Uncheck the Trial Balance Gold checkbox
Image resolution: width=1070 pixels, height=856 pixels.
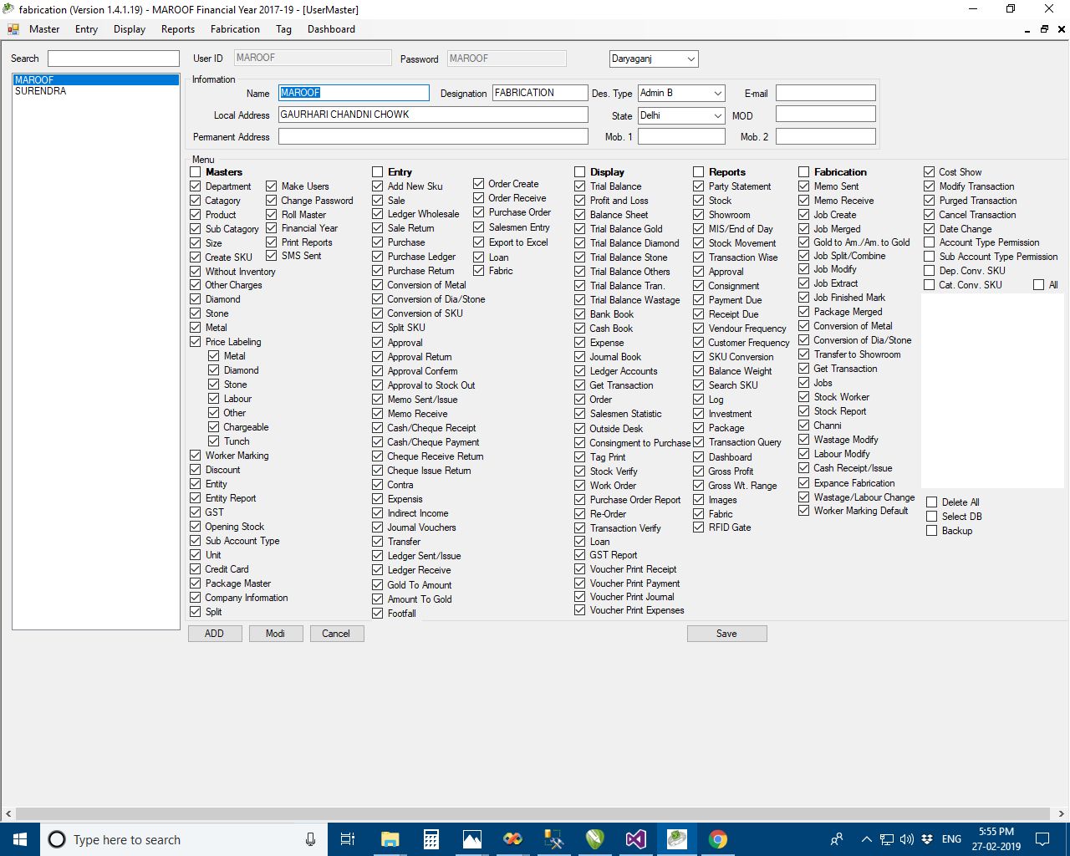click(579, 229)
